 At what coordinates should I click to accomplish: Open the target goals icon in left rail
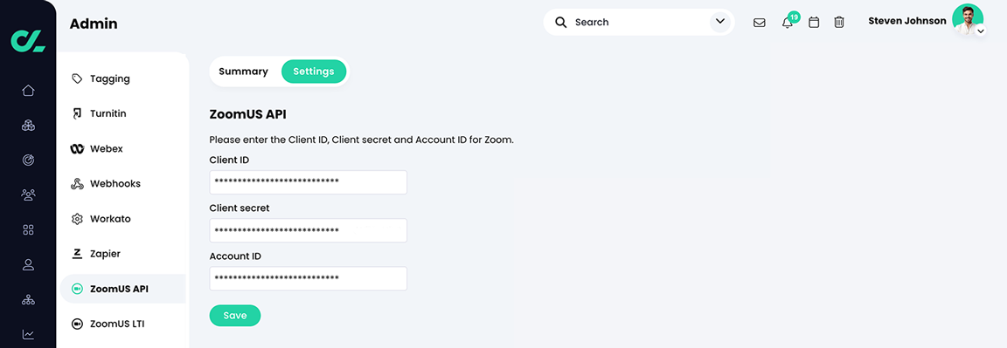pos(28,160)
